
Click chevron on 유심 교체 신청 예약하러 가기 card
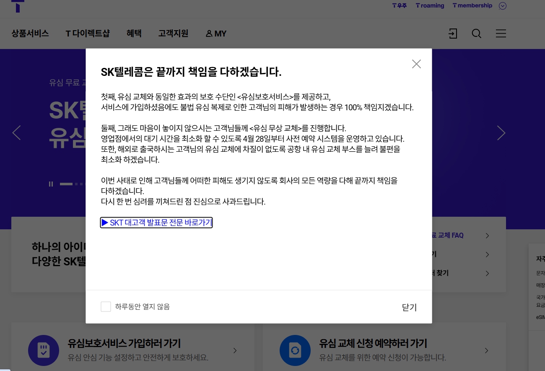(x=486, y=350)
